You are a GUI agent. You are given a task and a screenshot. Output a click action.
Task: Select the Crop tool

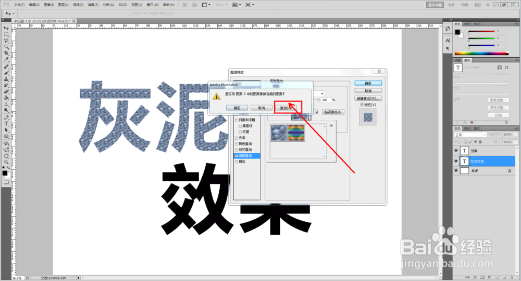6,53
